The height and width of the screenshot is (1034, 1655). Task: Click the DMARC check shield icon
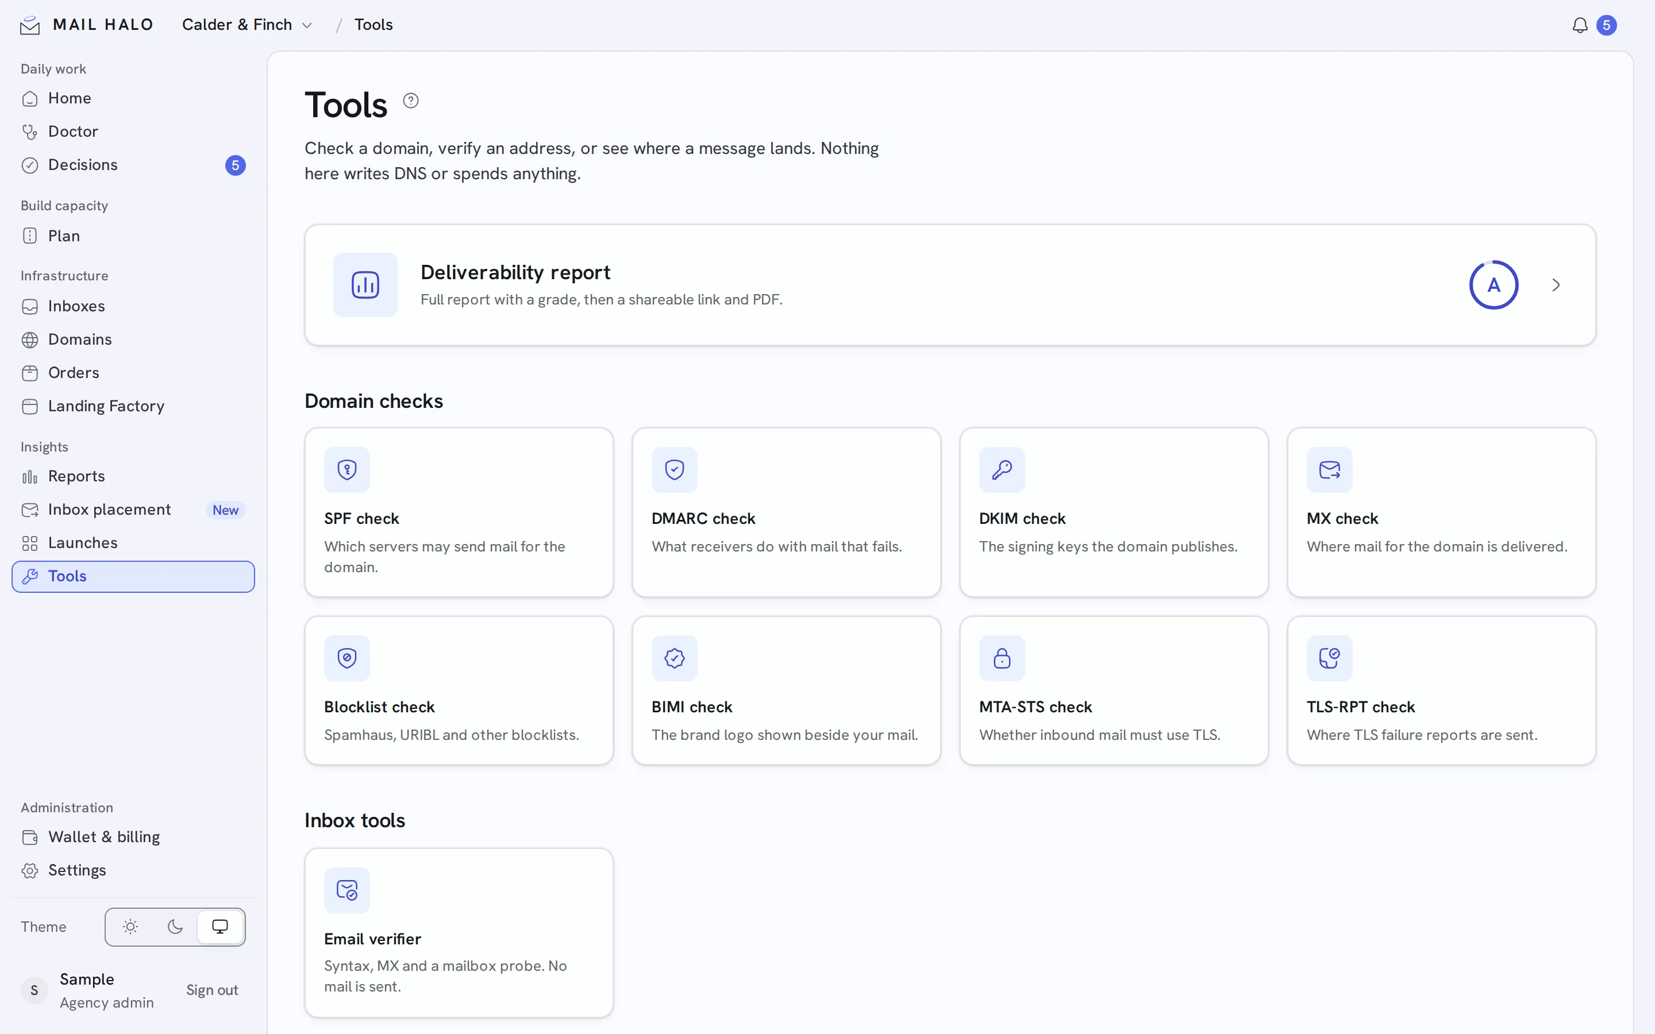tap(674, 470)
